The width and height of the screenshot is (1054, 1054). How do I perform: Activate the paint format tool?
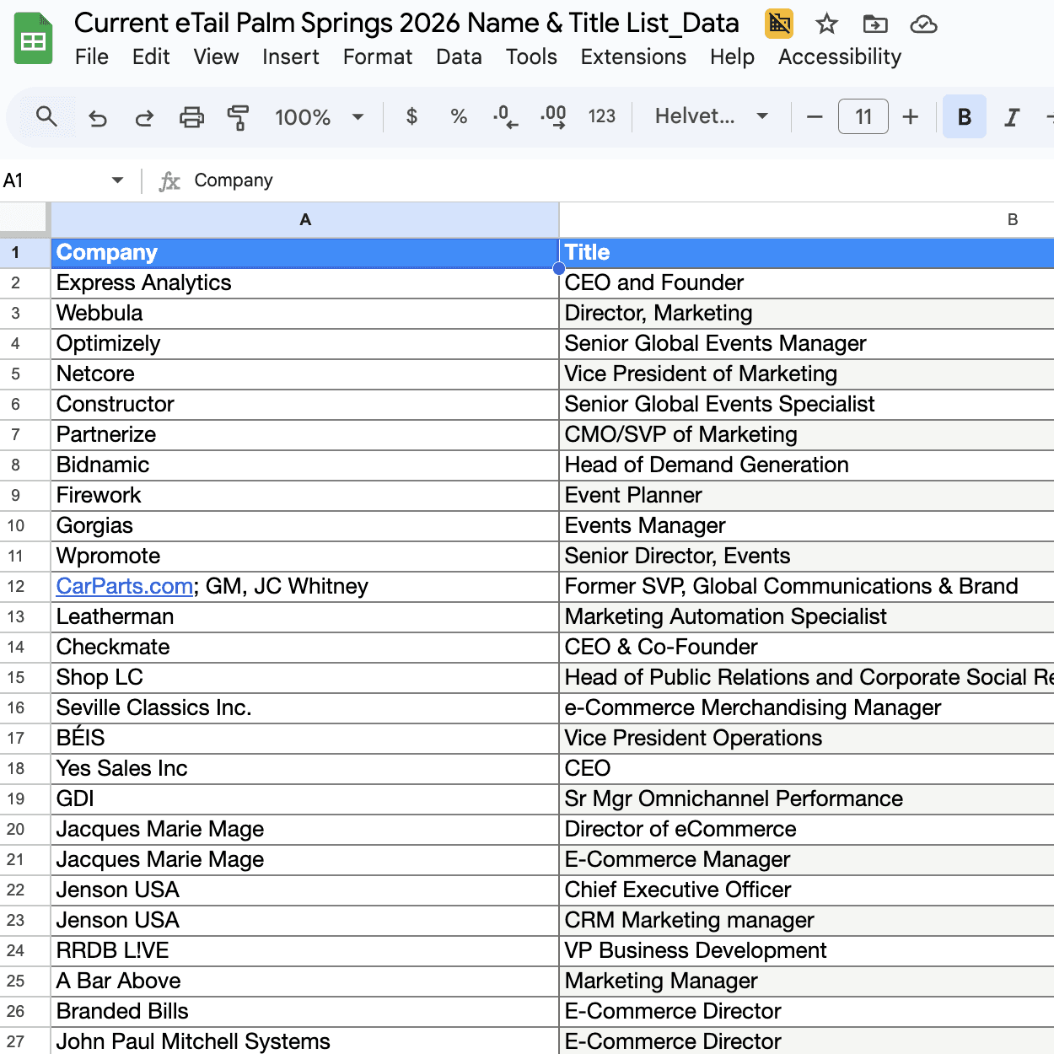(239, 117)
